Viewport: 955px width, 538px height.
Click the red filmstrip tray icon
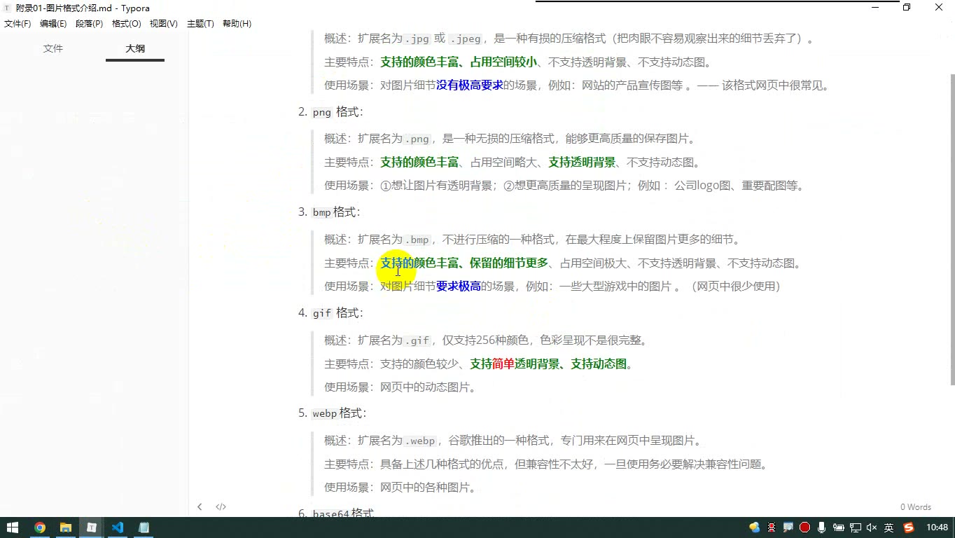772,527
